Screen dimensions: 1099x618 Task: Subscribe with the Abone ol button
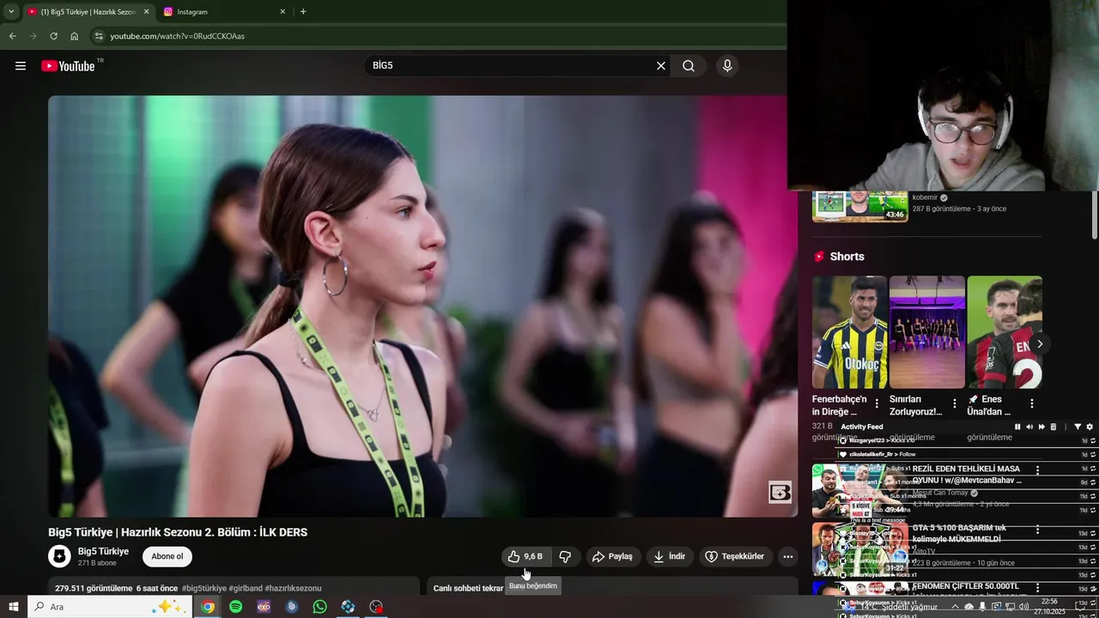point(167,556)
